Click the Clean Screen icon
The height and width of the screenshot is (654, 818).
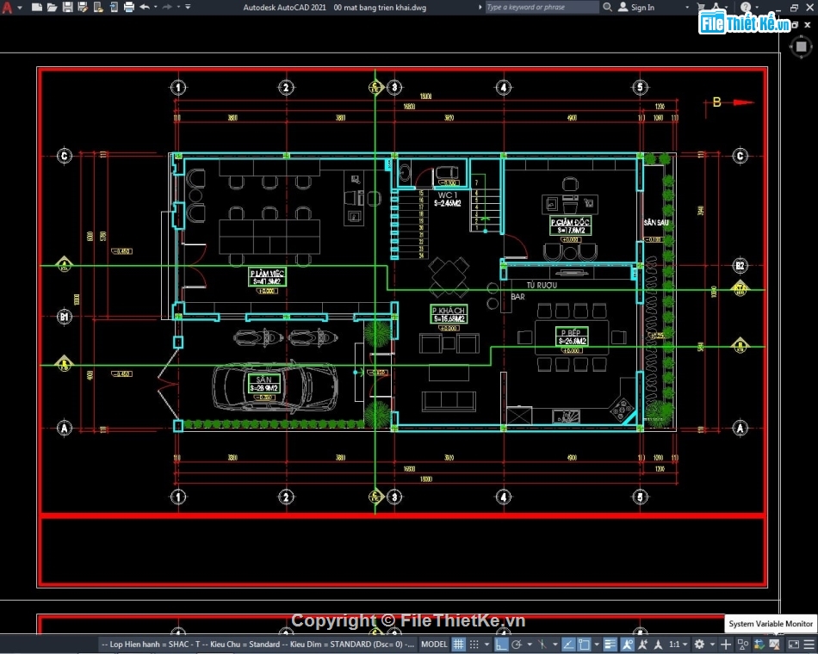click(793, 645)
